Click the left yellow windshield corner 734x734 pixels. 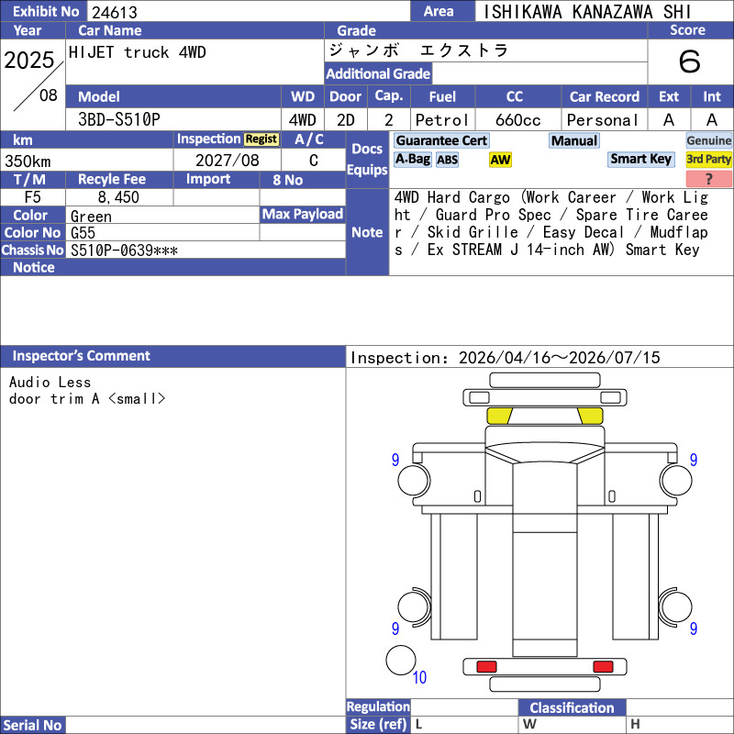[499, 417]
